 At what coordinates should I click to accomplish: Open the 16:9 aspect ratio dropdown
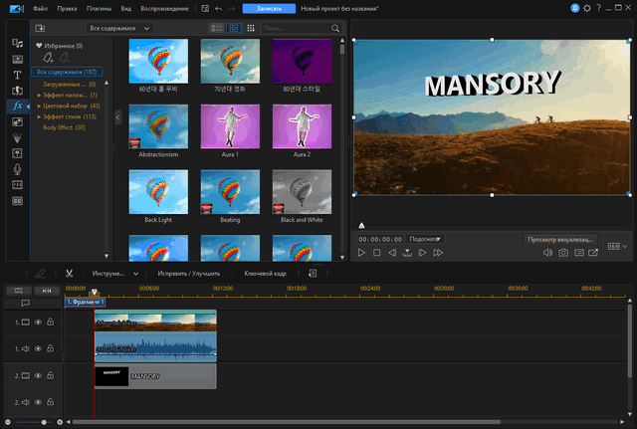pos(616,246)
